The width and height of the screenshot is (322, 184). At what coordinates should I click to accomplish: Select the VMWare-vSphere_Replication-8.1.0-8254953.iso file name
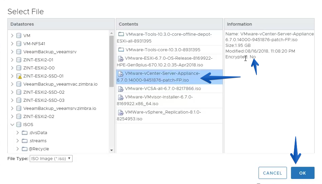click(159, 116)
